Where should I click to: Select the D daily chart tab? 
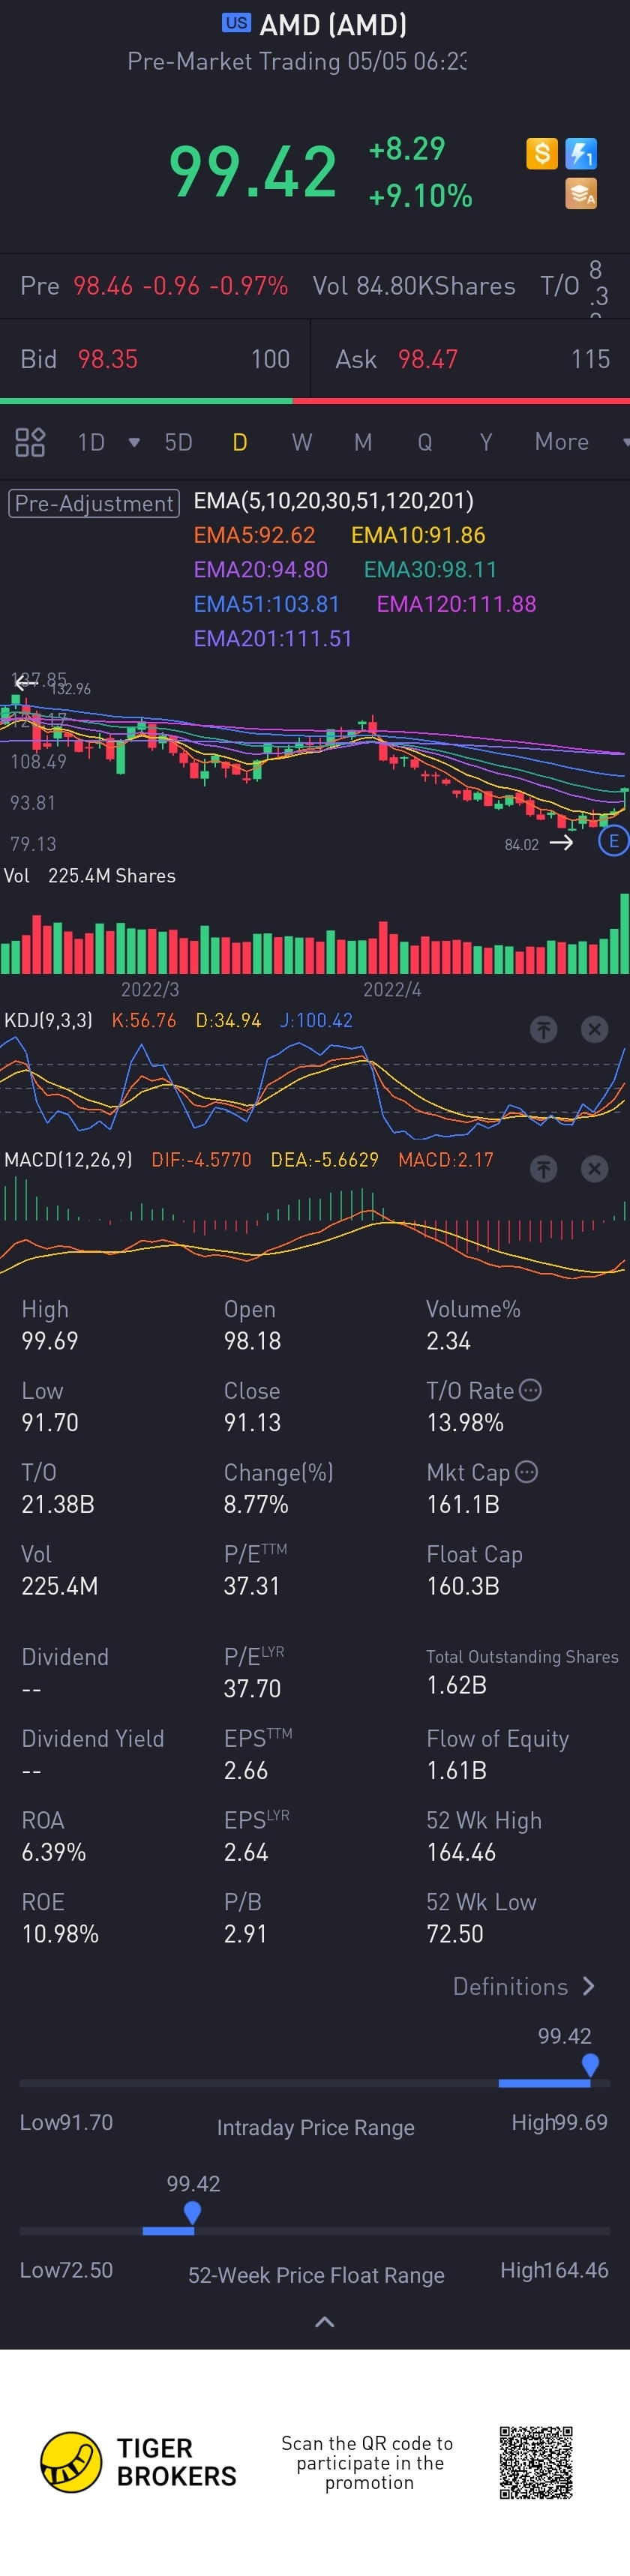click(x=240, y=442)
